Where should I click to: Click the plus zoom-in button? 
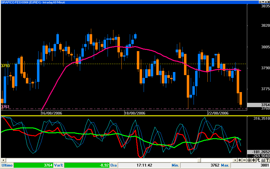240,160
